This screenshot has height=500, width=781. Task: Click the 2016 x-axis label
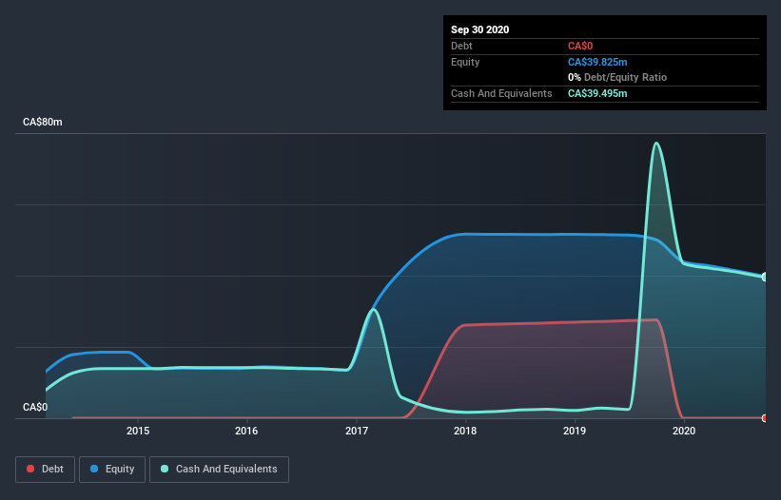246,431
